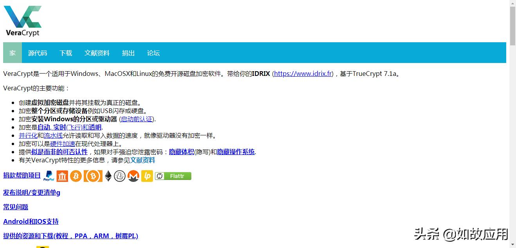The height and width of the screenshot is (248, 516).
Task: Select the Liberapay donation icon
Action: 147,176
